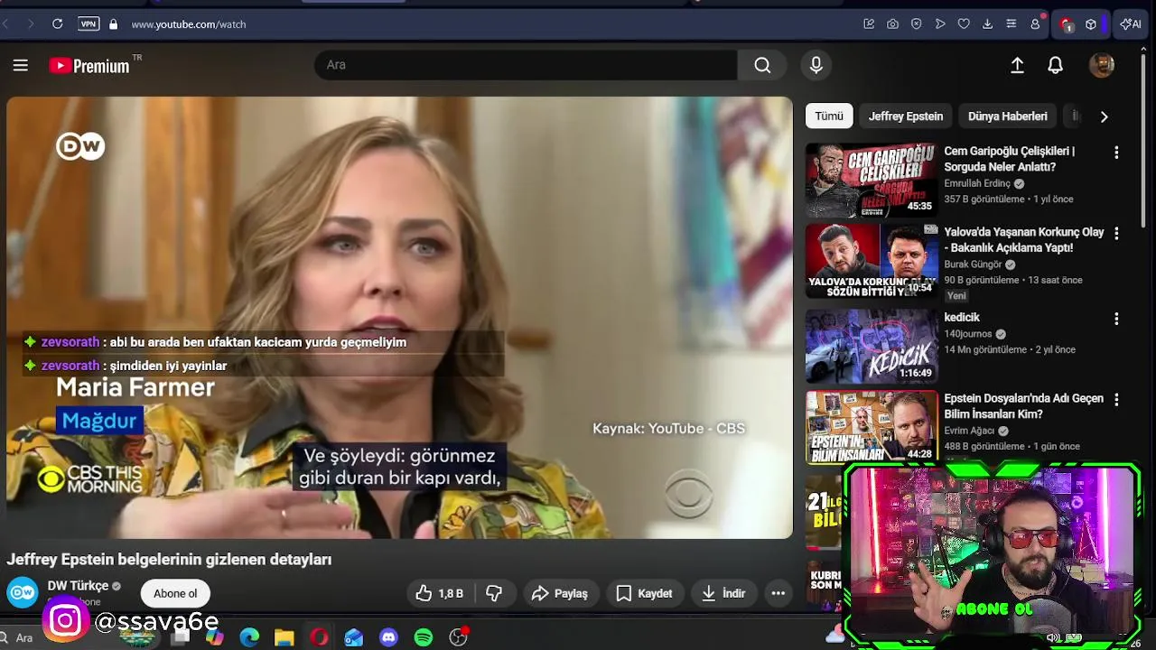Download video with İndir button

(x=723, y=593)
